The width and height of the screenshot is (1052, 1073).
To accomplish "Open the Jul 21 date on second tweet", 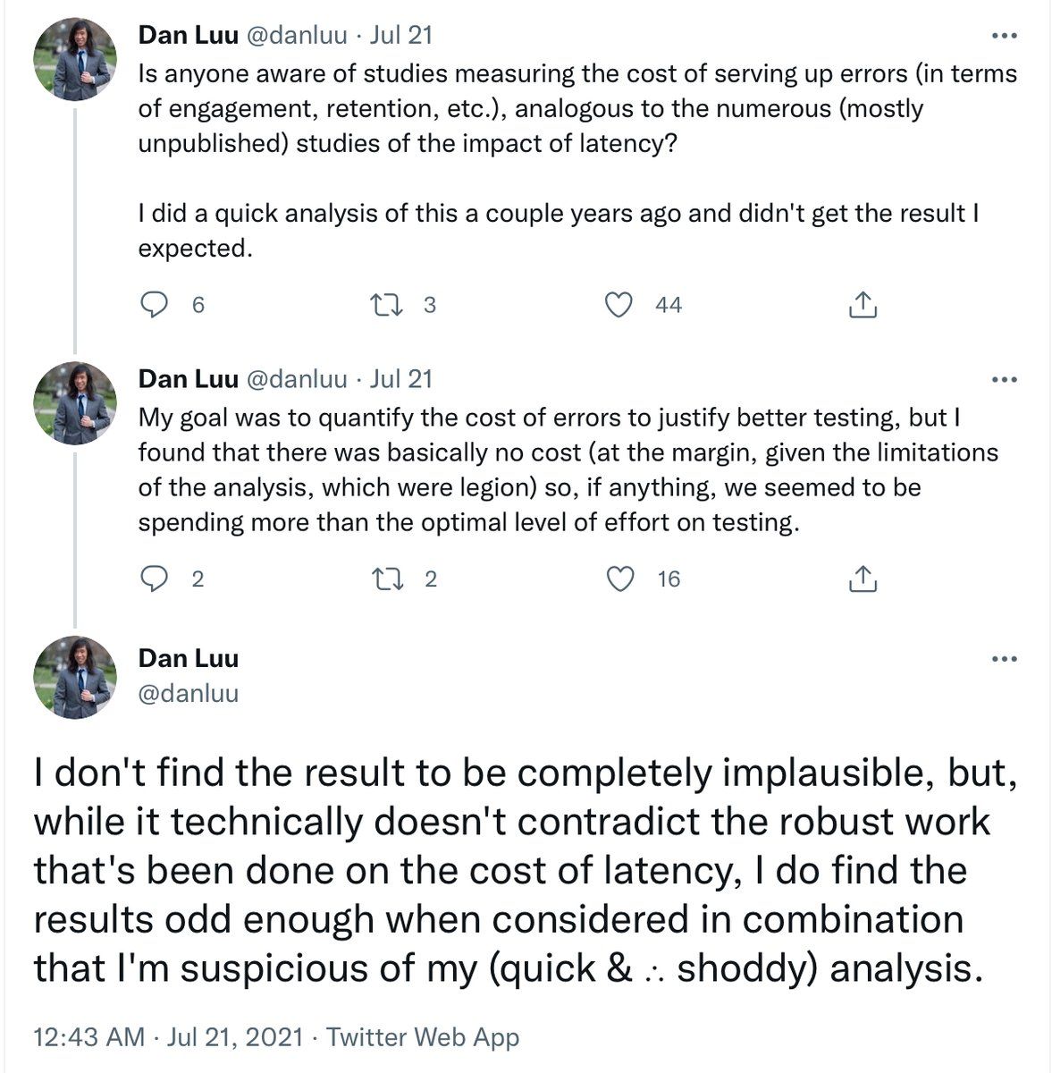I will tap(400, 379).
